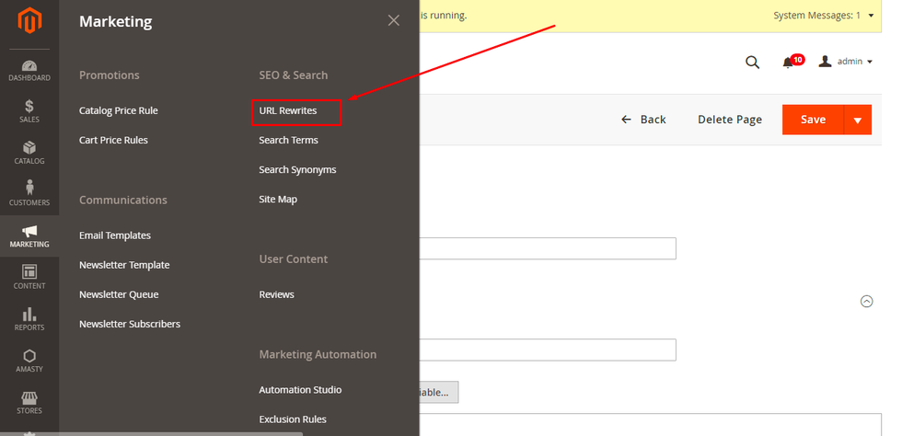Open the Customers sidebar icon

pos(29,194)
